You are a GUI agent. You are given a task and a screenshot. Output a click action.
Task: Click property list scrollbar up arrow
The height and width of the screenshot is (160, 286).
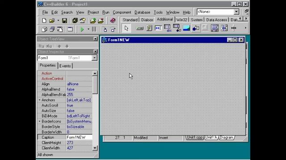[95, 73]
